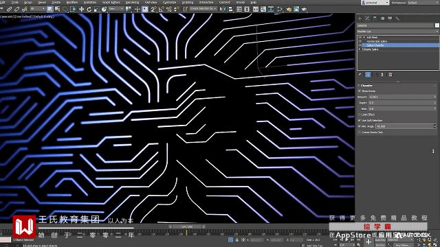Viewport: 440px width, 247px height.
Task: Toggle the Scene Explorer
Action: click(239, 9)
